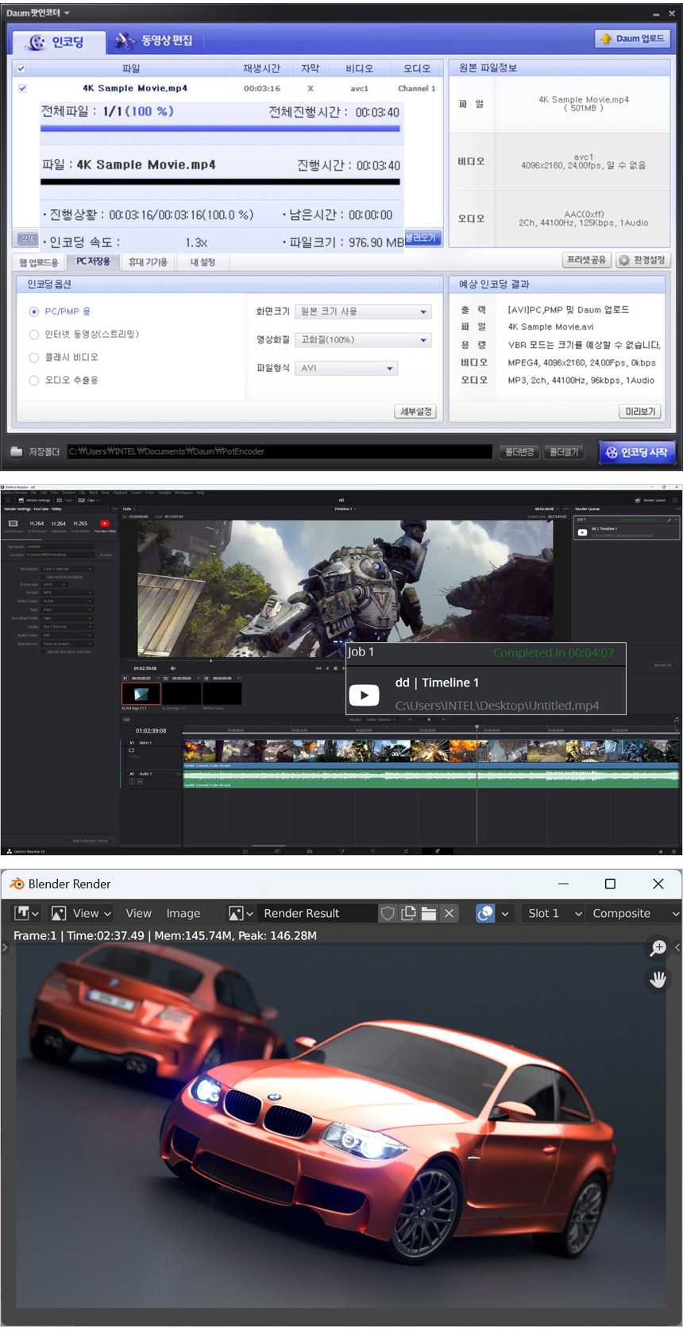Open detailed settings in encoding options
683x1331 pixels.
pos(415,412)
